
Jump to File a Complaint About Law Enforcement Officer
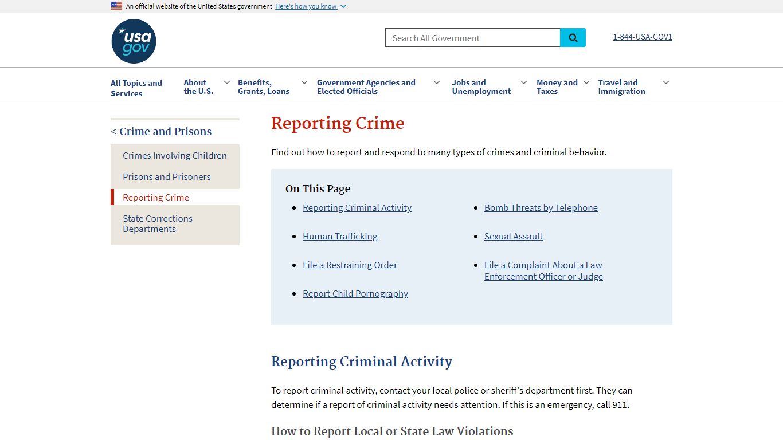pos(543,270)
